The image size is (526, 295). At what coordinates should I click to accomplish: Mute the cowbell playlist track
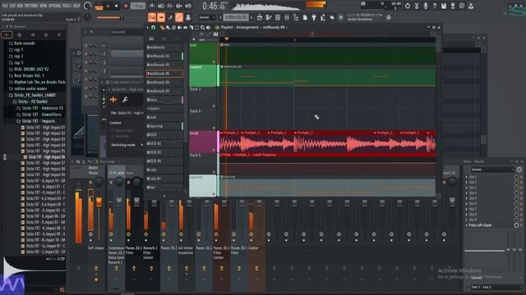pos(214,84)
